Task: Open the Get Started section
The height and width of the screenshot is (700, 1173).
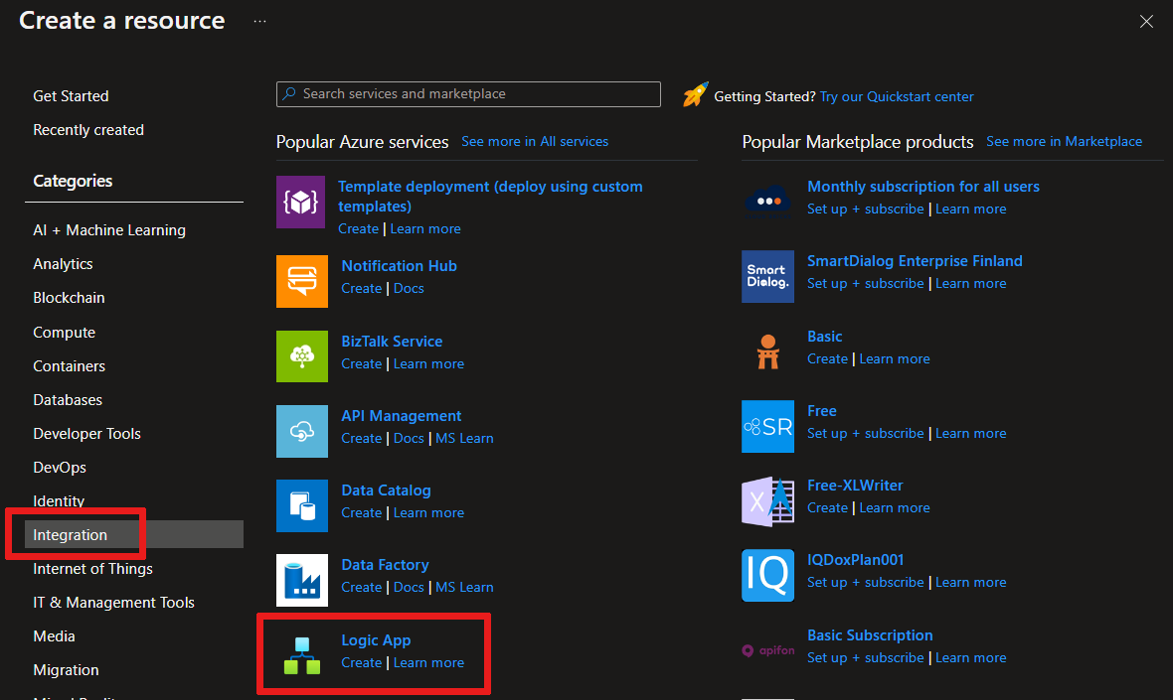Action: [71, 95]
